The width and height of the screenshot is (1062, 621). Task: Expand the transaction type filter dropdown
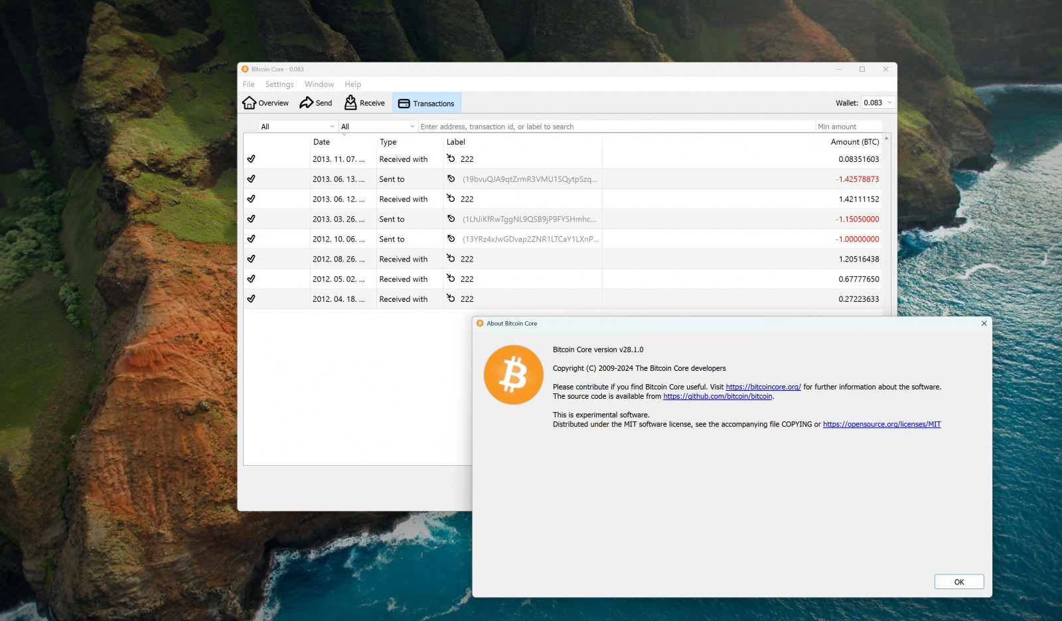(x=377, y=127)
